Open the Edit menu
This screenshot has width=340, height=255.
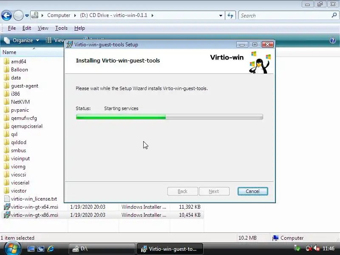[27, 28]
